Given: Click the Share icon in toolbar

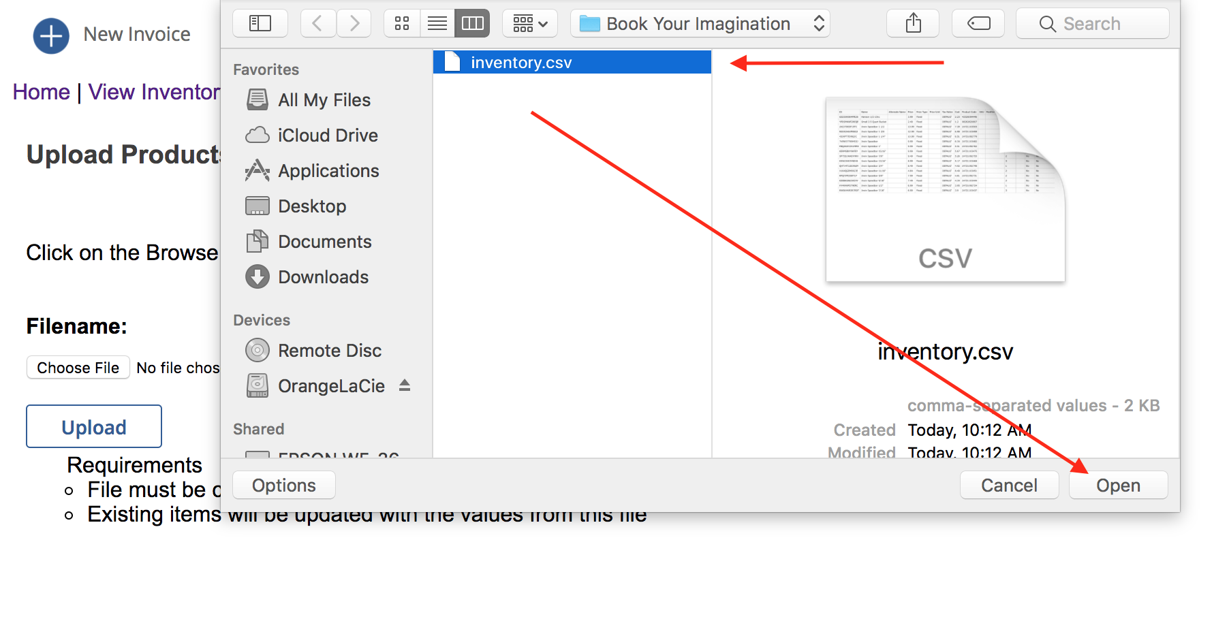Looking at the screenshot, I should coord(913,24).
